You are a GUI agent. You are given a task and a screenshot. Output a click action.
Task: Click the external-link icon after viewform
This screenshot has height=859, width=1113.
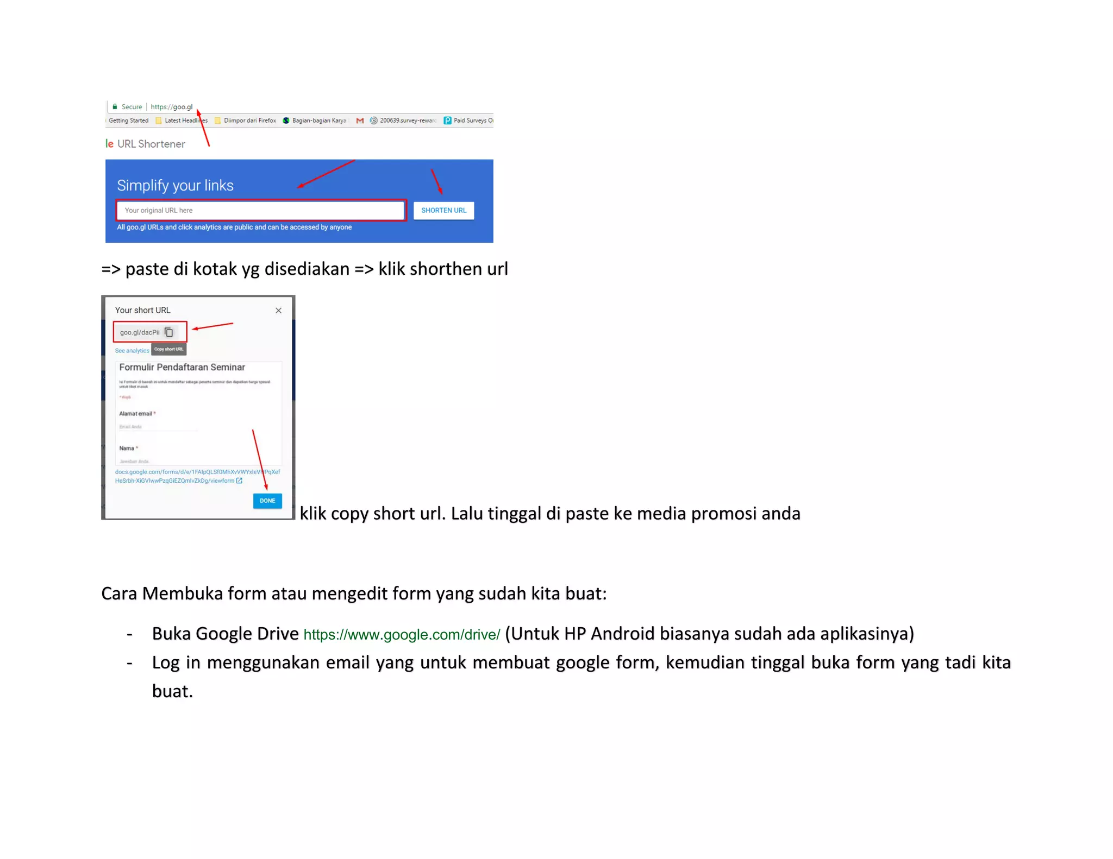[239, 481]
